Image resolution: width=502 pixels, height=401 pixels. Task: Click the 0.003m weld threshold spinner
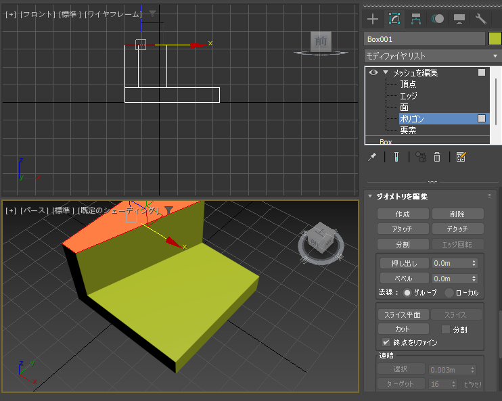[473, 370]
